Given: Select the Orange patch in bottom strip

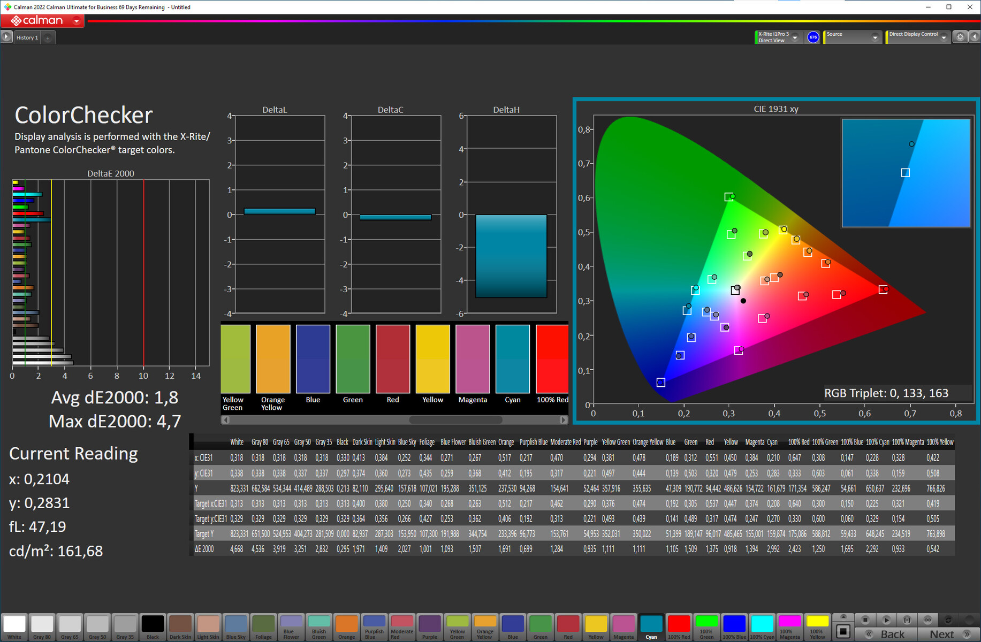Looking at the screenshot, I should (346, 627).
